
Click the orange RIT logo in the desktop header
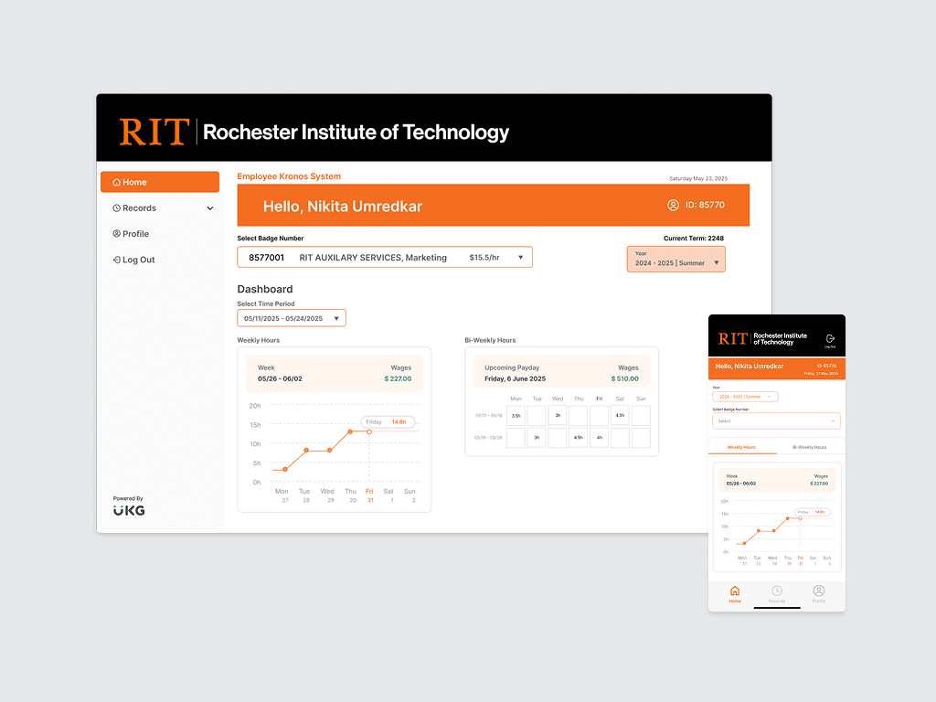click(x=154, y=132)
